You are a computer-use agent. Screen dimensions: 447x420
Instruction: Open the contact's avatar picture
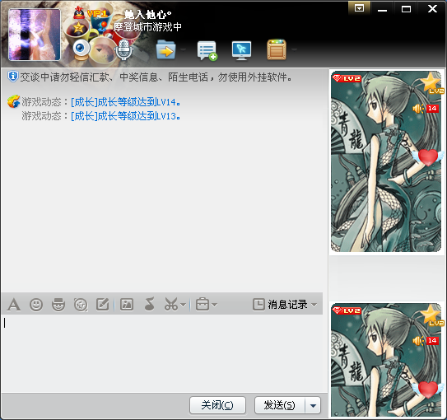point(35,35)
